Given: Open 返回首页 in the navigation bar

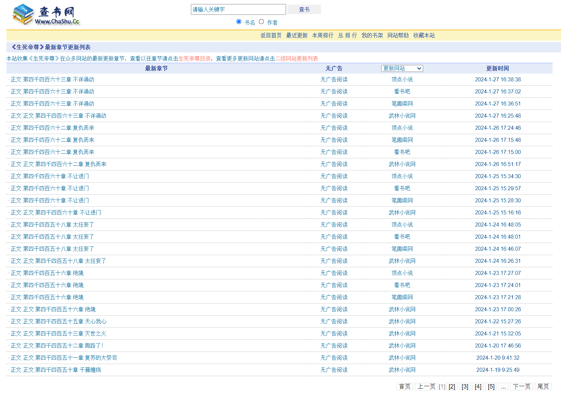Looking at the screenshot, I should (x=271, y=36).
